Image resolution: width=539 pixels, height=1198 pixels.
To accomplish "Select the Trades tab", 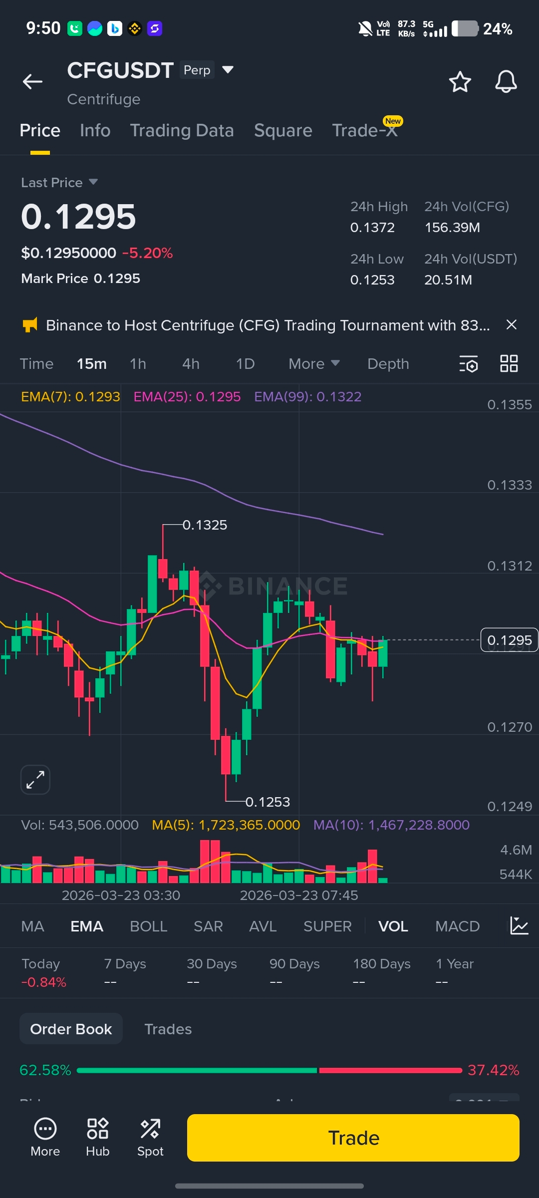I will click(x=168, y=1029).
